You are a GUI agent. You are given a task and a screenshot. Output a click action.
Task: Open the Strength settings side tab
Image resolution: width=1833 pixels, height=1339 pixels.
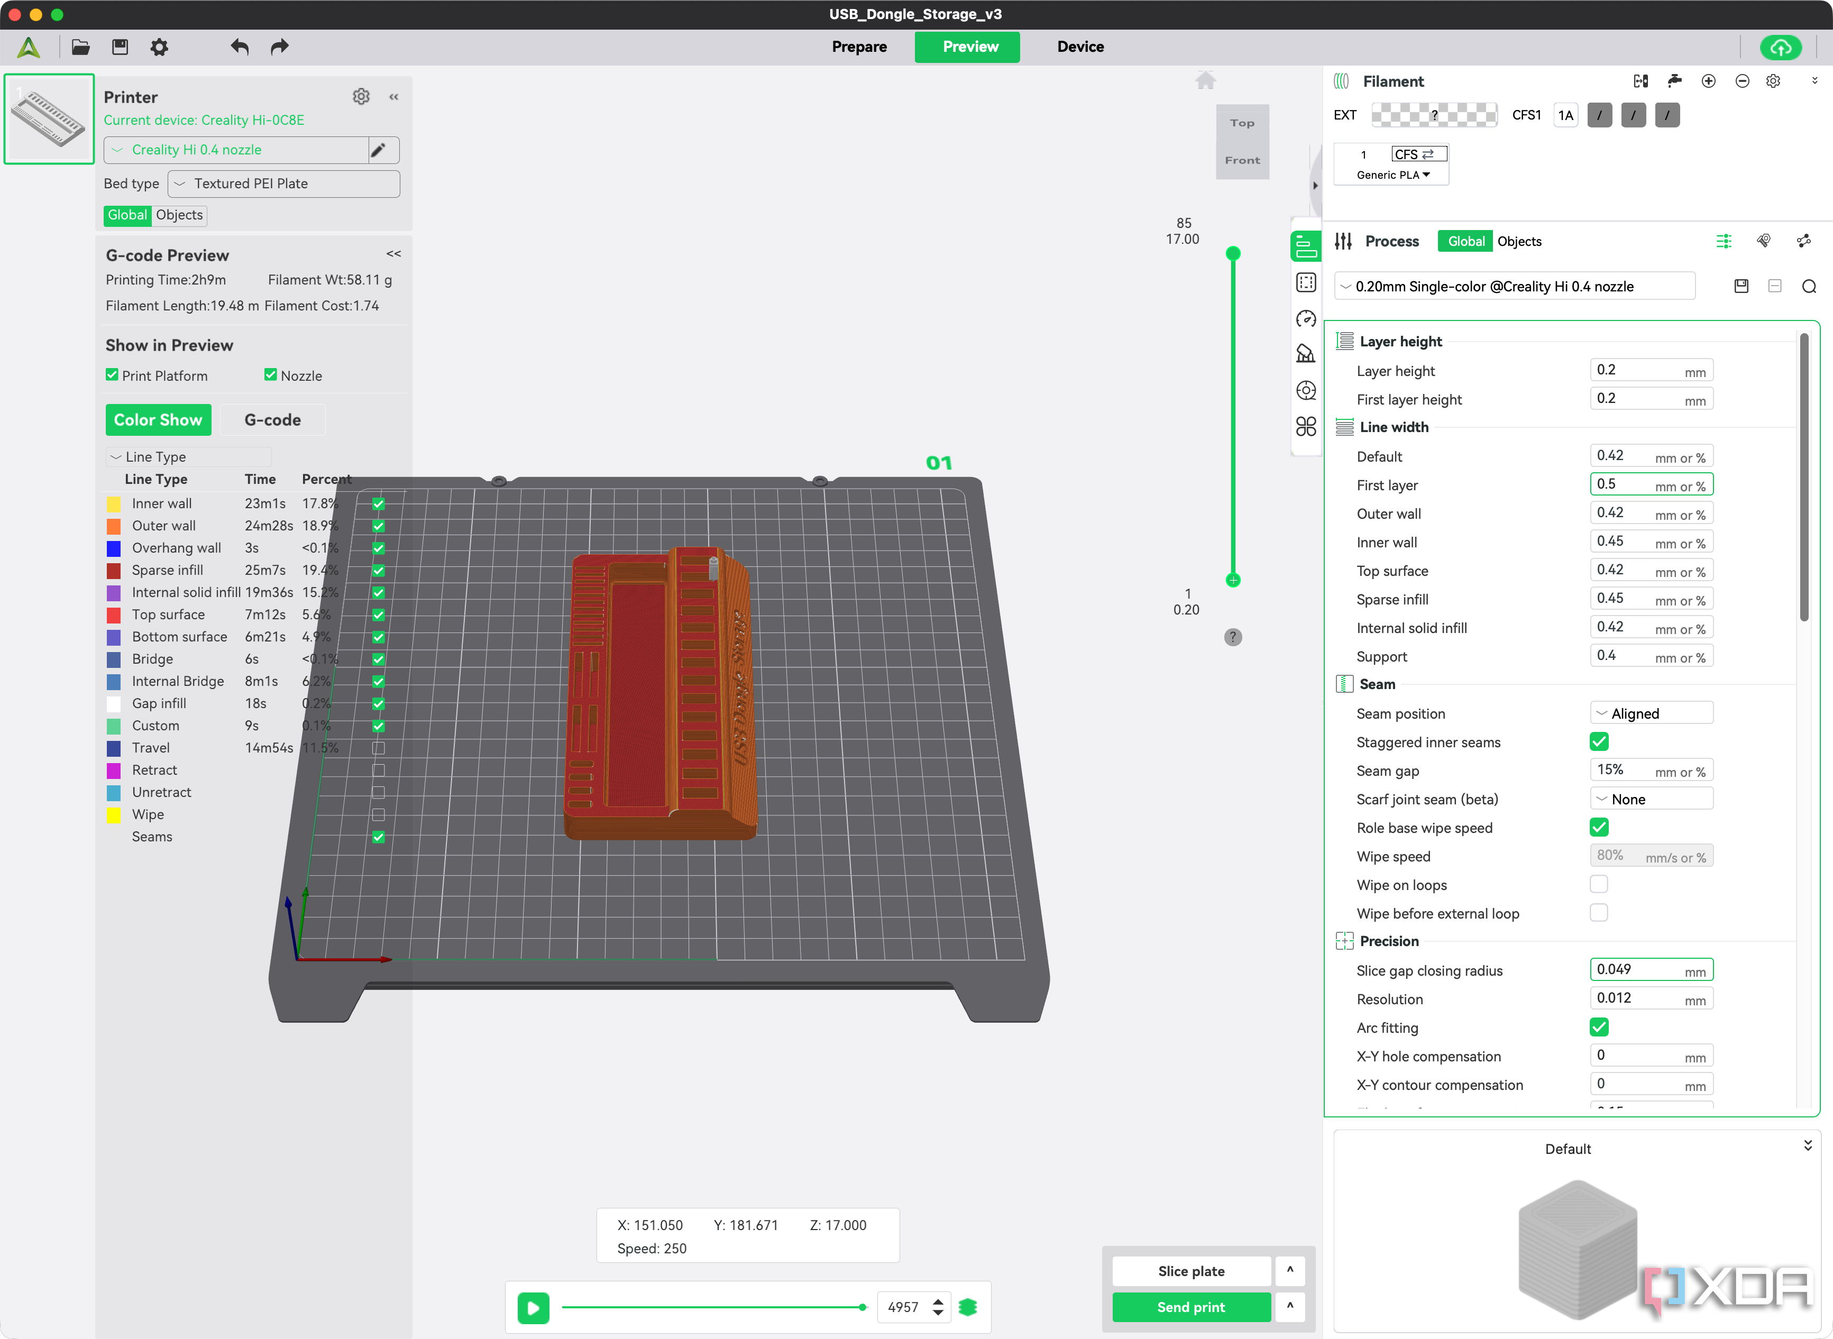coord(1306,282)
